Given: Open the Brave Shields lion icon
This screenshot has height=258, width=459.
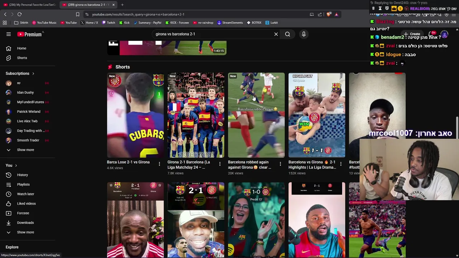Looking at the screenshot, I should 328,14.
